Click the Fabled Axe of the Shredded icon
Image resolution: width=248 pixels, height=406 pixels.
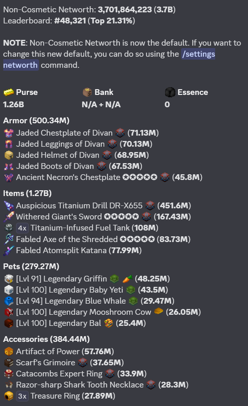coord(9,239)
